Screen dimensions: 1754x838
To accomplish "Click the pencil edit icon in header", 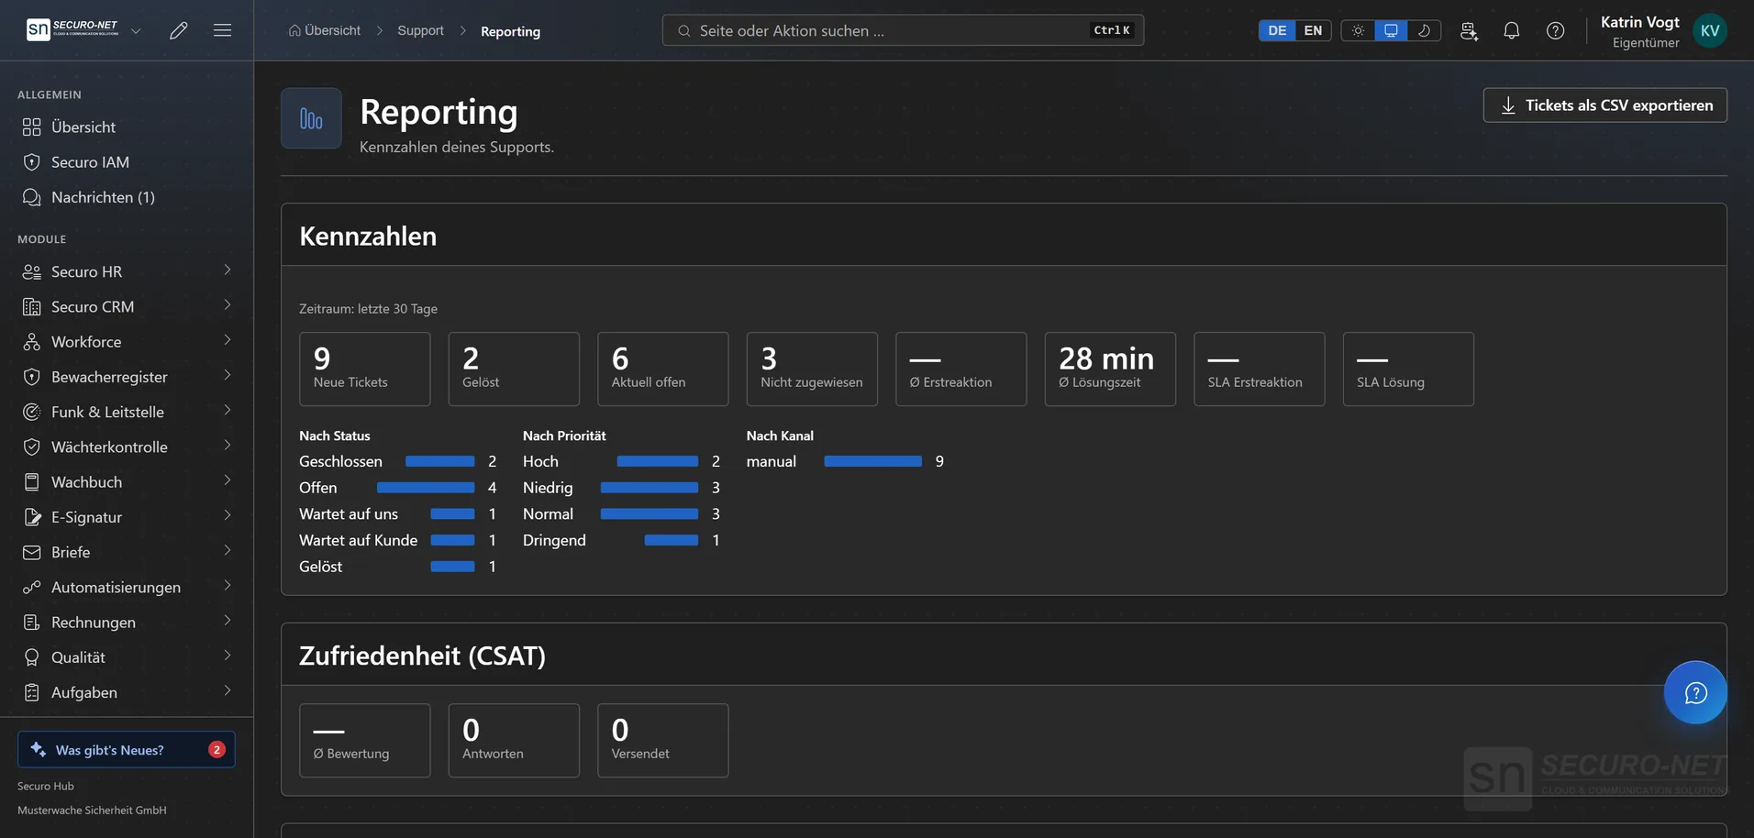I will (x=179, y=30).
